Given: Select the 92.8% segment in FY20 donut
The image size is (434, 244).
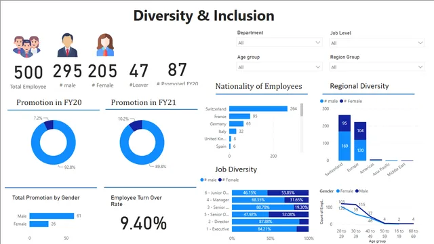Looking at the screenshot, I should (54, 160).
